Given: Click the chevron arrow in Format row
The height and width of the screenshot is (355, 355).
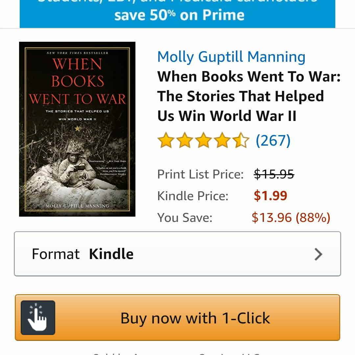Looking at the screenshot, I should [x=318, y=254].
